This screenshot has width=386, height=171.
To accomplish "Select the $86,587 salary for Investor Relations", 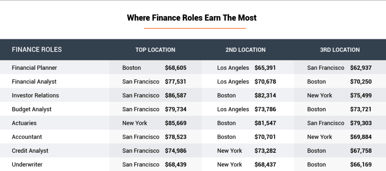I will click(x=176, y=96).
